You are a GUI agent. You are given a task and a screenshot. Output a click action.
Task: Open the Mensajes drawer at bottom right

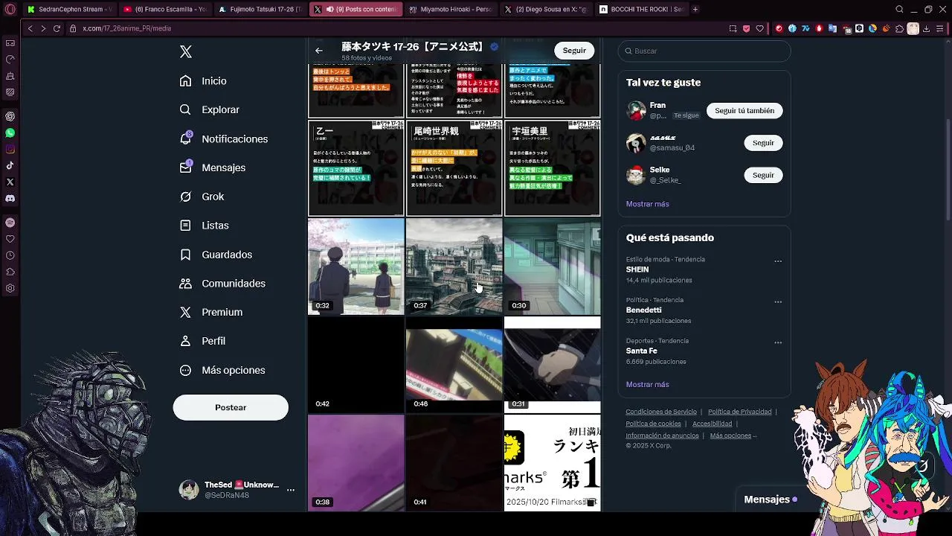pyautogui.click(x=771, y=500)
